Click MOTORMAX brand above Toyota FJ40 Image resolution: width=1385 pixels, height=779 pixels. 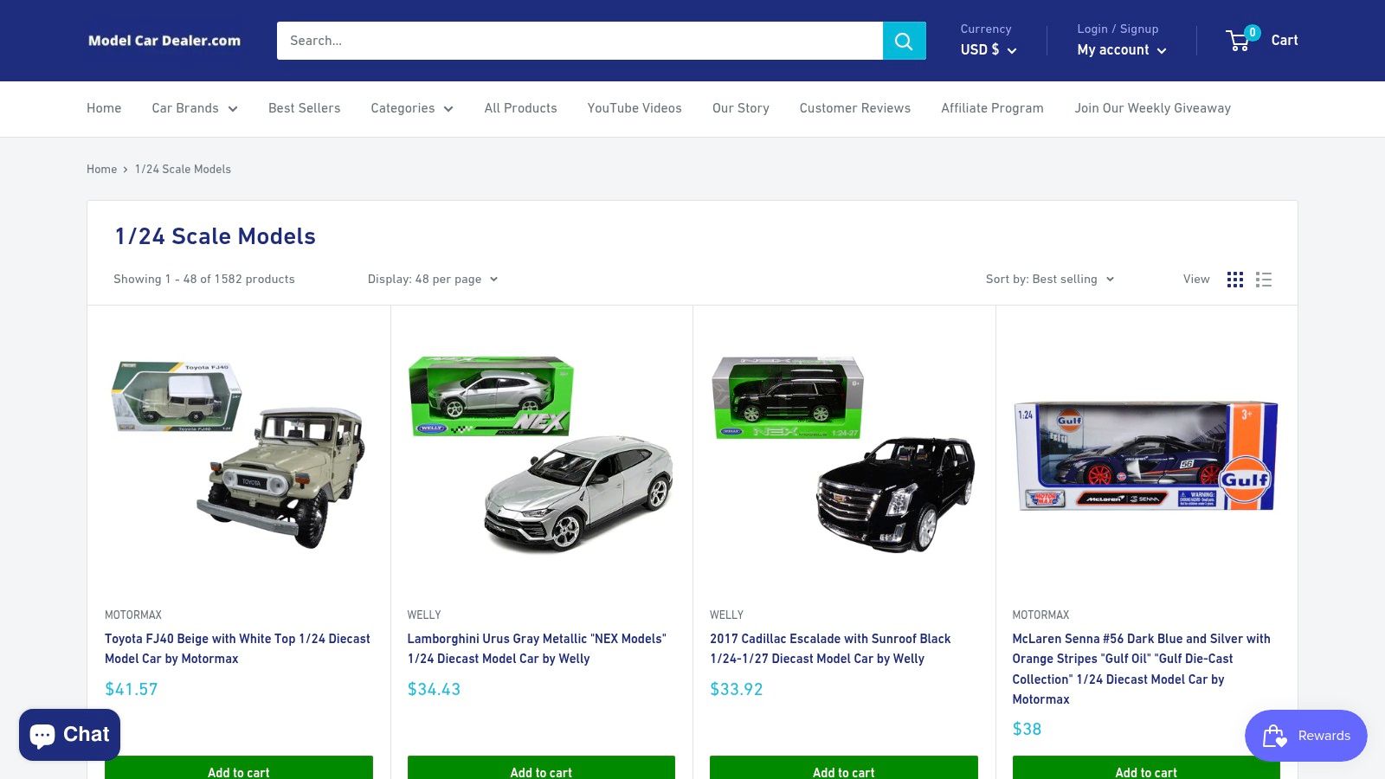(133, 615)
